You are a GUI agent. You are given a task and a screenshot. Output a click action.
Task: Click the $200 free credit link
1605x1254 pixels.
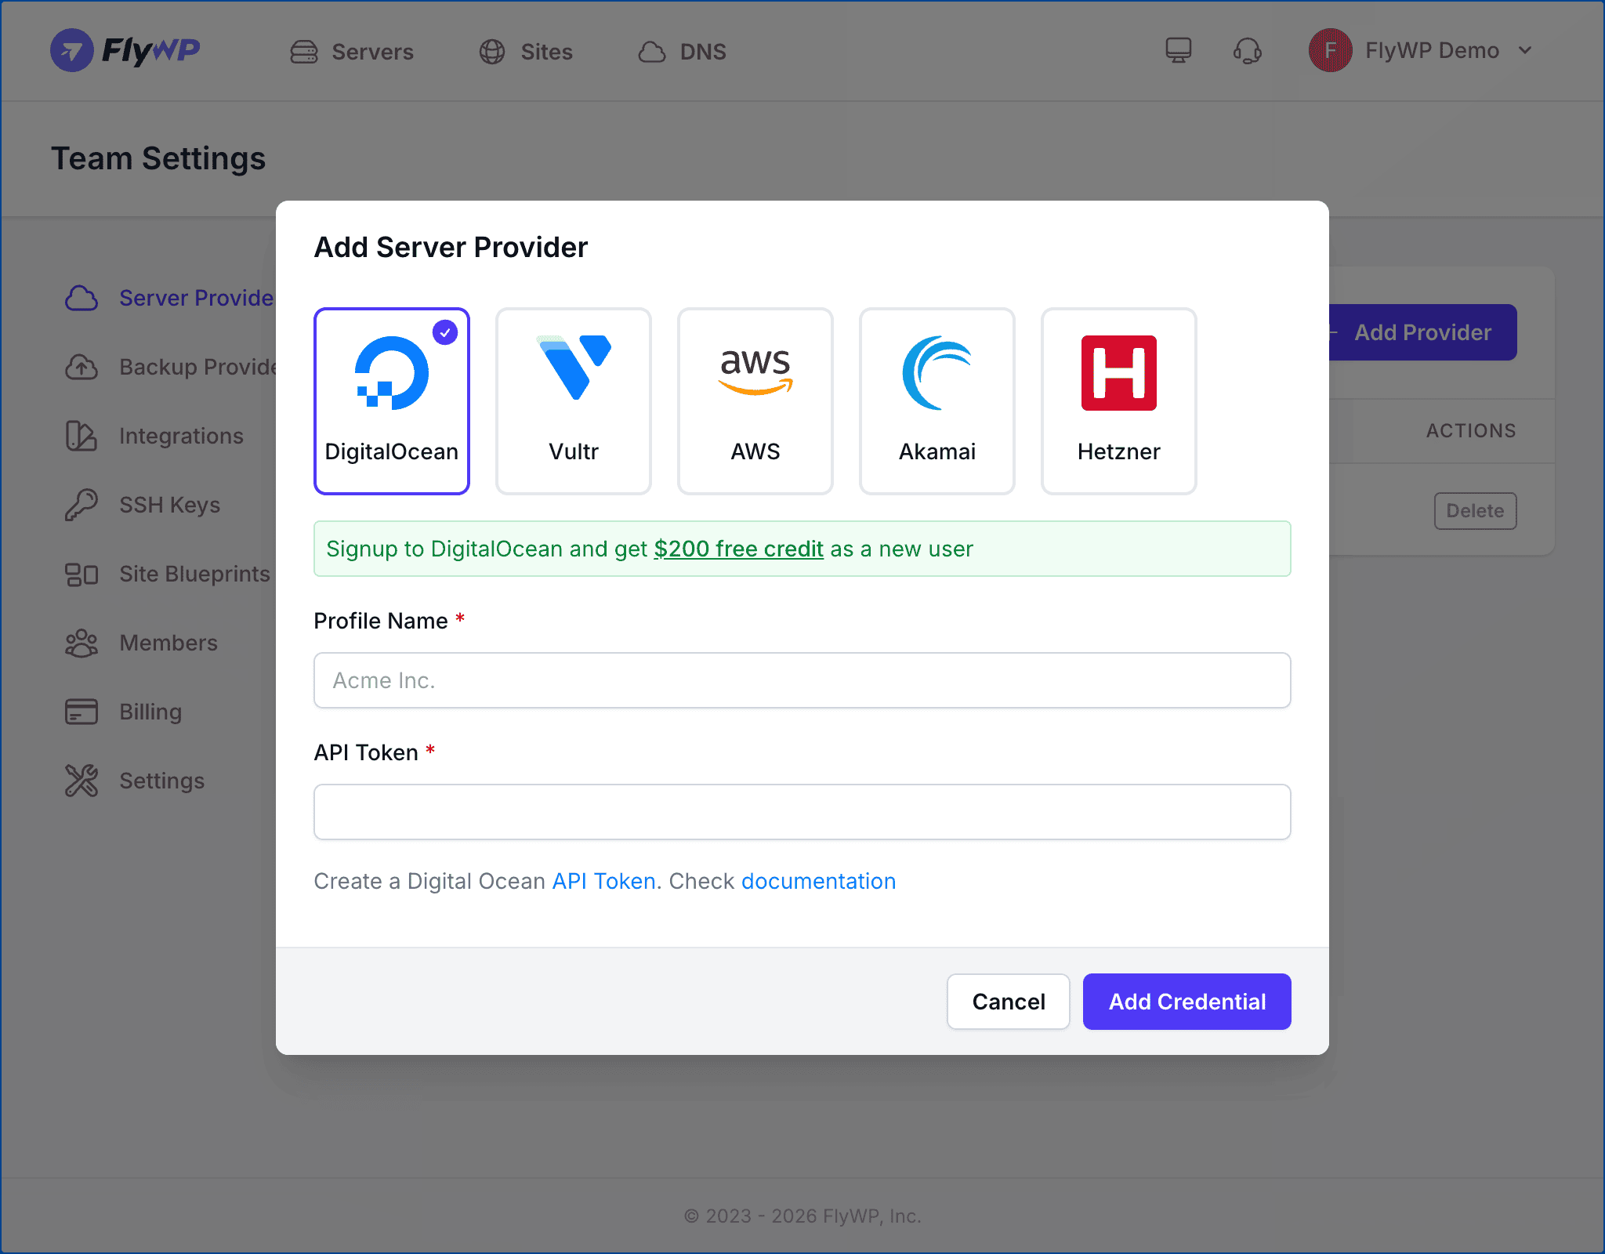(738, 549)
